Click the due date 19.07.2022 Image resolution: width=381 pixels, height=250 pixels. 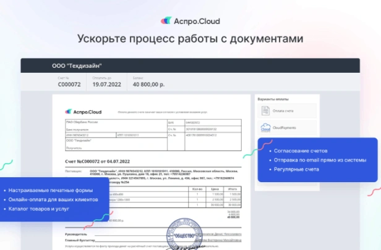105,86
